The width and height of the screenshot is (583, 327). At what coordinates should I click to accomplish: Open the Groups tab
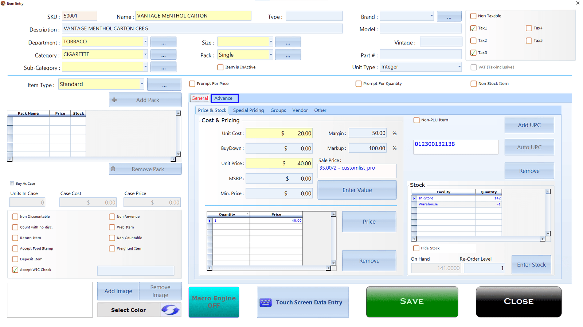click(x=278, y=110)
